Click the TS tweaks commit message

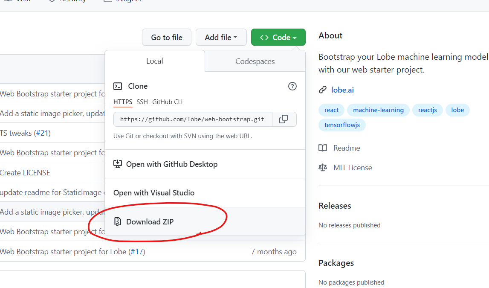[x=16, y=133]
